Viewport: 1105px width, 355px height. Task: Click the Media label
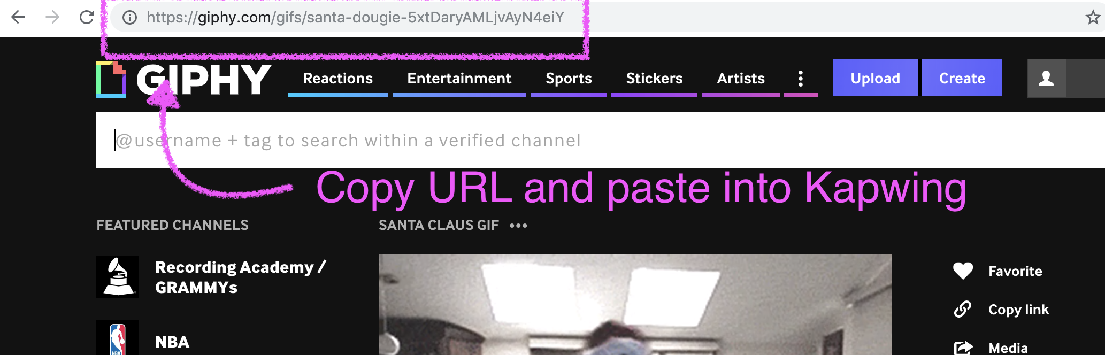click(1008, 348)
